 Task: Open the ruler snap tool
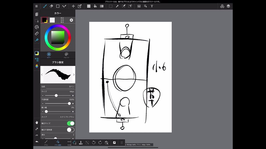tap(37, 34)
